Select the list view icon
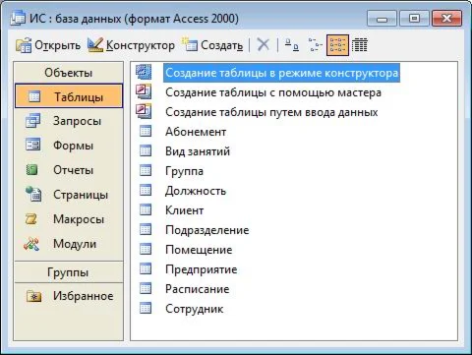The width and height of the screenshot is (472, 355). (x=337, y=45)
